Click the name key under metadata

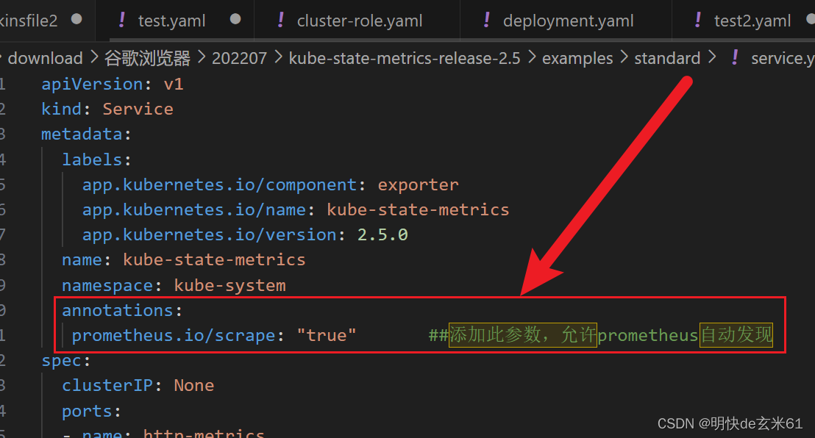tap(82, 259)
